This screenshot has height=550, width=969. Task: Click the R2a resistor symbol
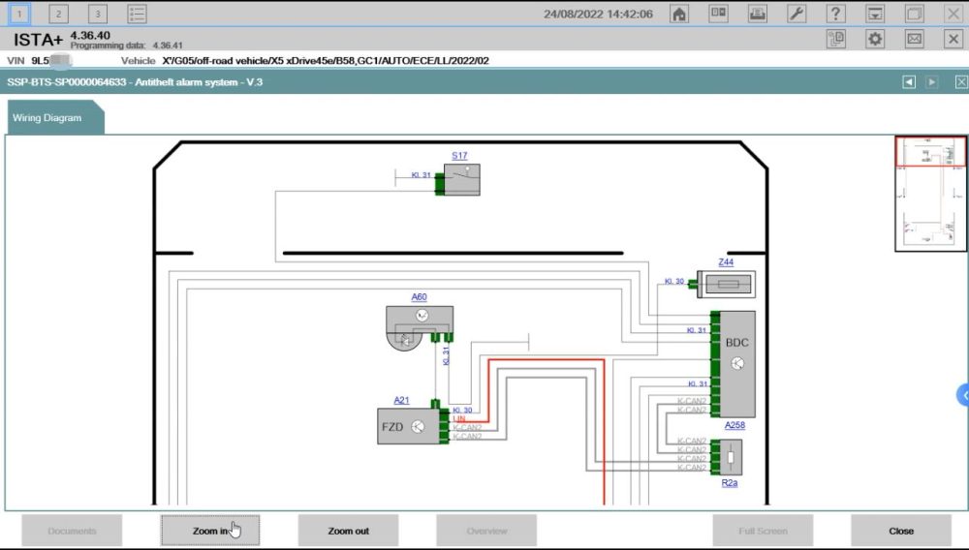pos(731,457)
